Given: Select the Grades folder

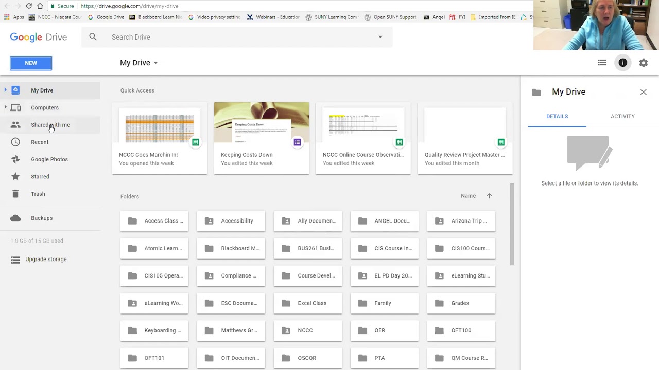Looking at the screenshot, I should pos(461,303).
